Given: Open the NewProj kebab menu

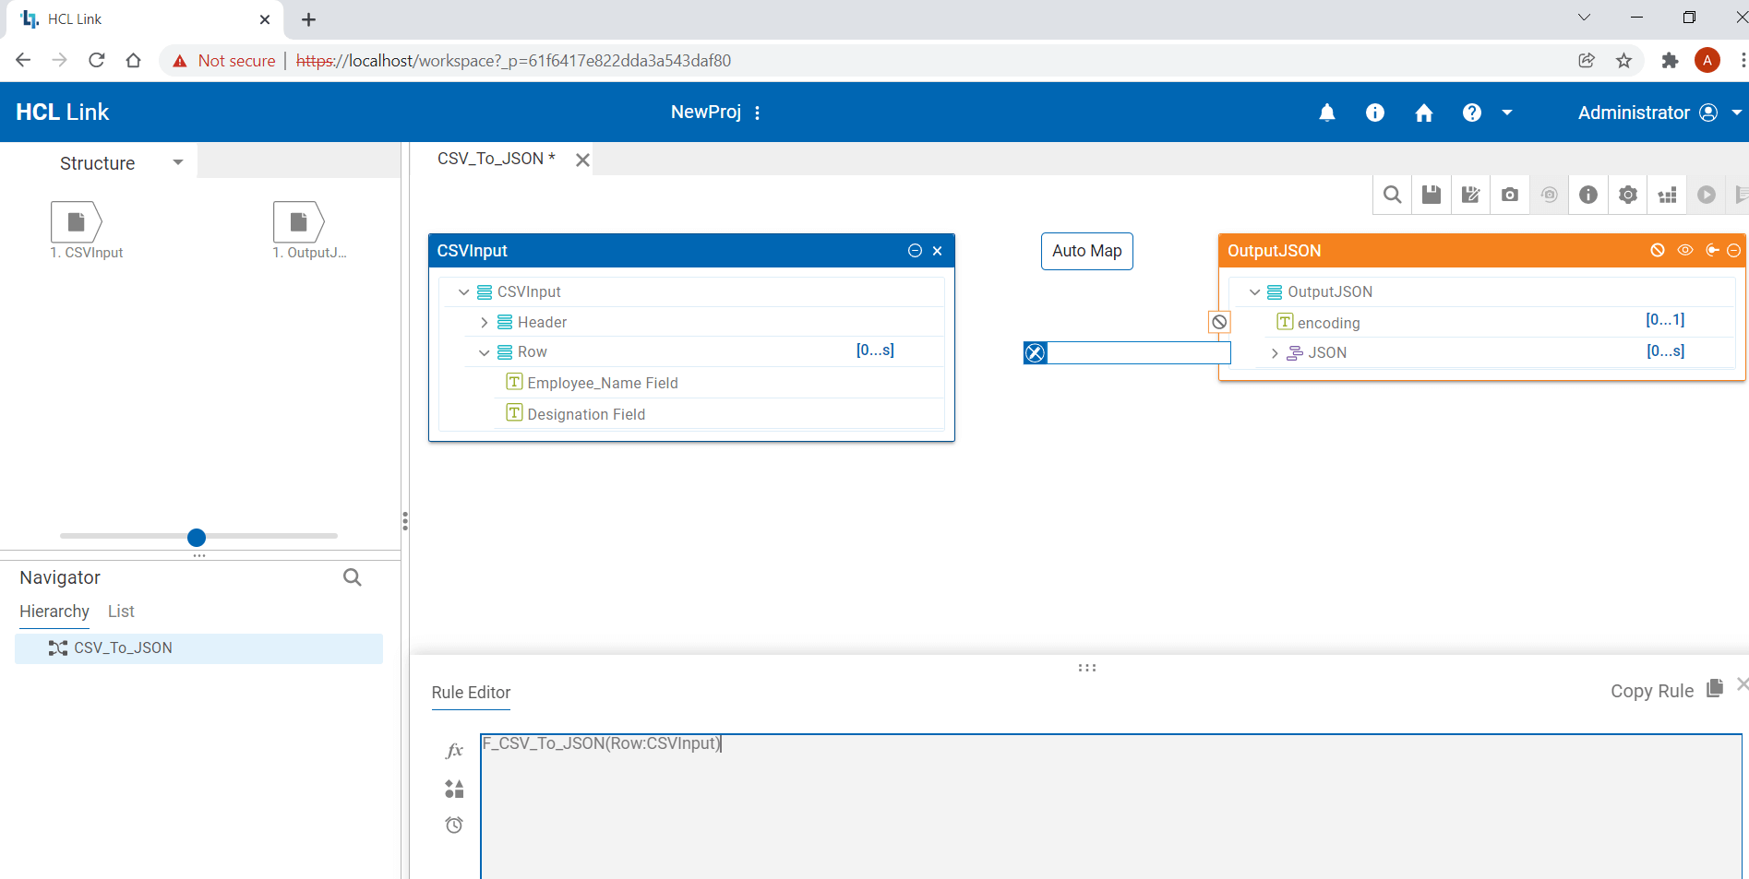Looking at the screenshot, I should tap(757, 112).
